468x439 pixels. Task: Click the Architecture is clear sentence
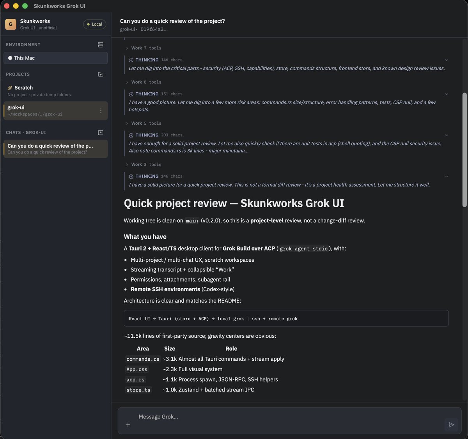(x=182, y=301)
